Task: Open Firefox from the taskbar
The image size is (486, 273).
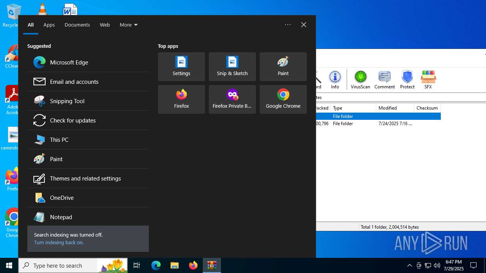Action: 193,265
